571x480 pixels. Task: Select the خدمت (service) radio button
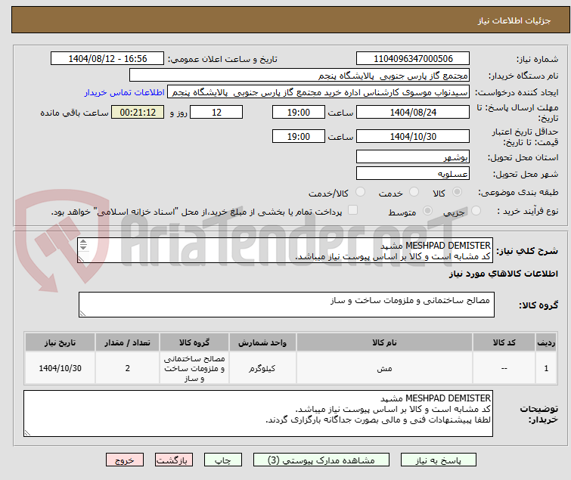click(414, 192)
